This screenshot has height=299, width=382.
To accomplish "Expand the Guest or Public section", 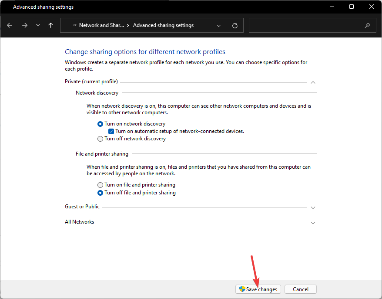I will point(313,207).
